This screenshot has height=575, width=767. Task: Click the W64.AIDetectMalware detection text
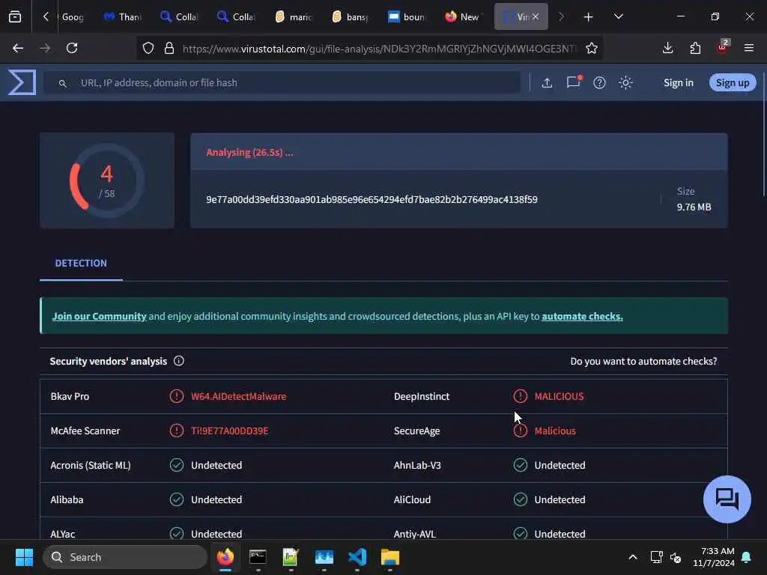pos(238,397)
